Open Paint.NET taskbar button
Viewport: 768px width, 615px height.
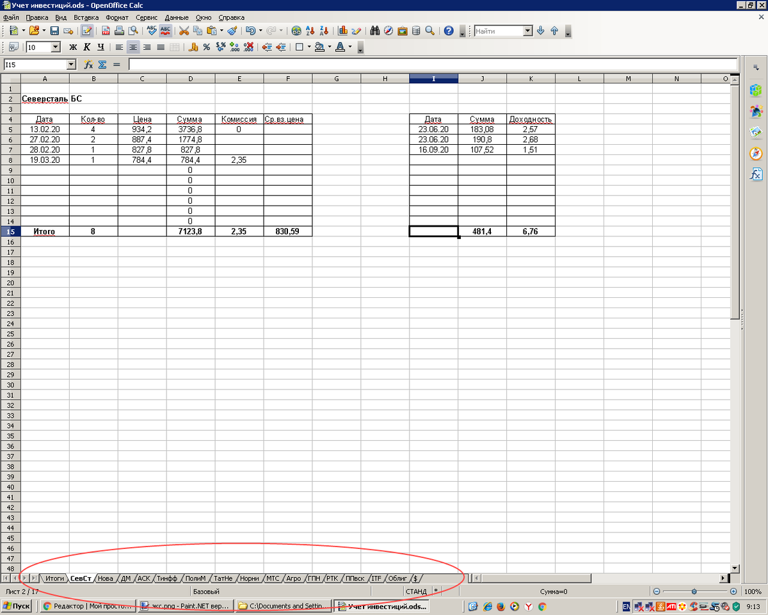[x=186, y=606]
